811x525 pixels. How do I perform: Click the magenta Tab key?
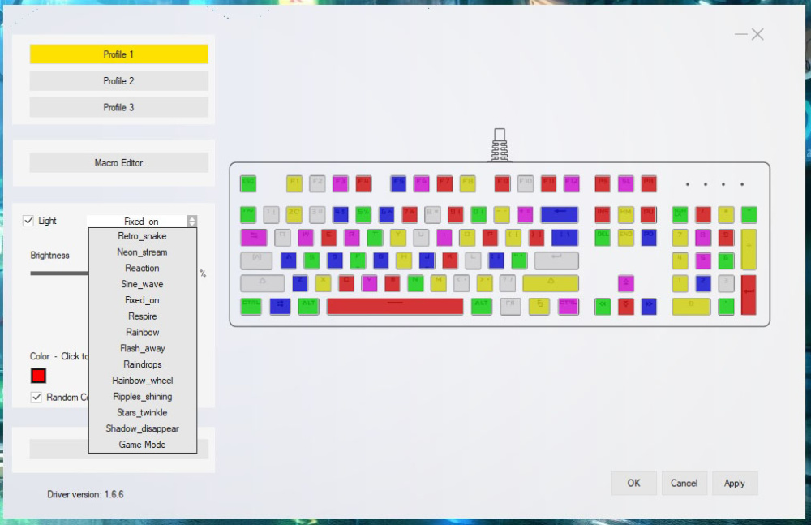(254, 238)
